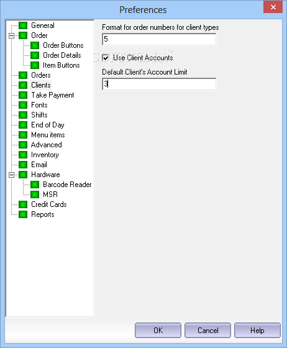Go to Advanced settings
Screen dimensions: 287x348
point(47,145)
